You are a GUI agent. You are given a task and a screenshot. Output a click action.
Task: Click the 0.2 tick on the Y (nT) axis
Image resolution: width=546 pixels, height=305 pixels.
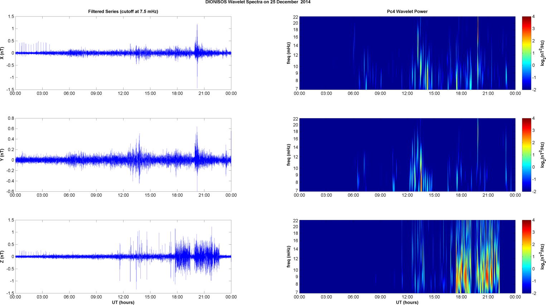[11, 150]
